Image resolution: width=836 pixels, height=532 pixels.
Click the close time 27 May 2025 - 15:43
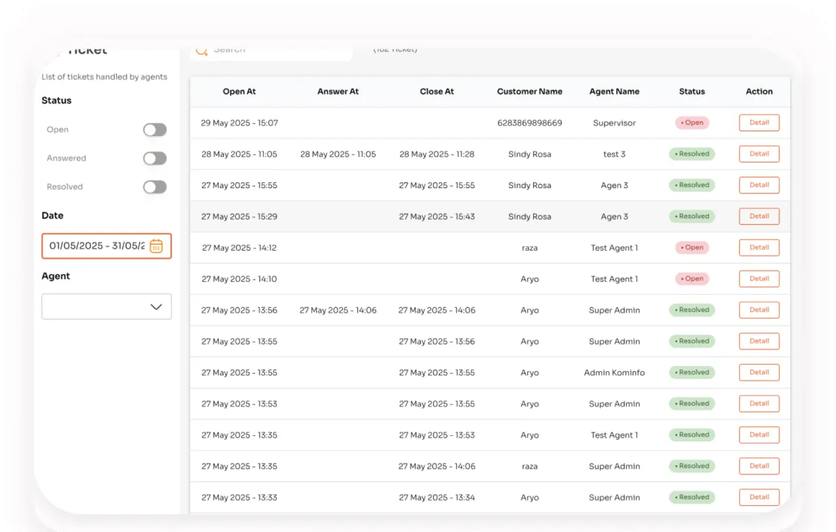pyautogui.click(x=437, y=216)
